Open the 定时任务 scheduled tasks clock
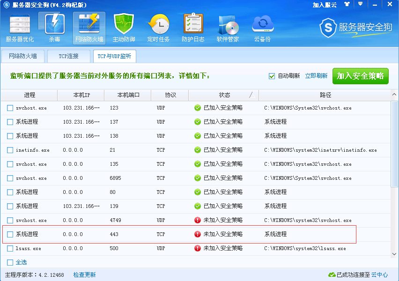Screen dimensions: 399x281 pyautogui.click(x=158, y=28)
